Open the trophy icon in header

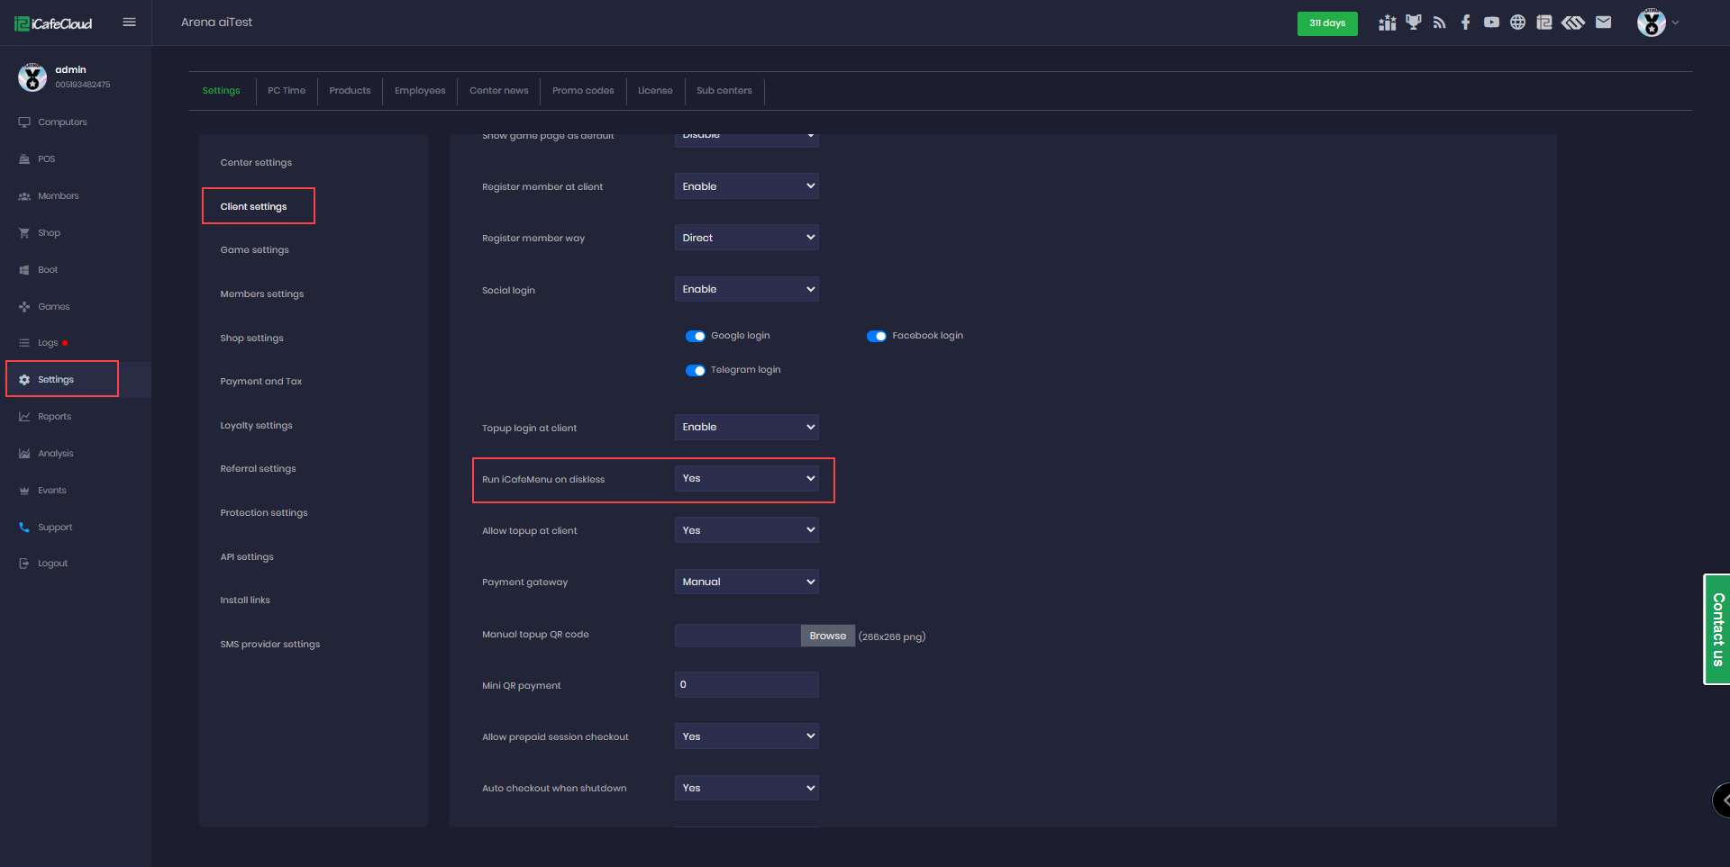click(x=1413, y=23)
